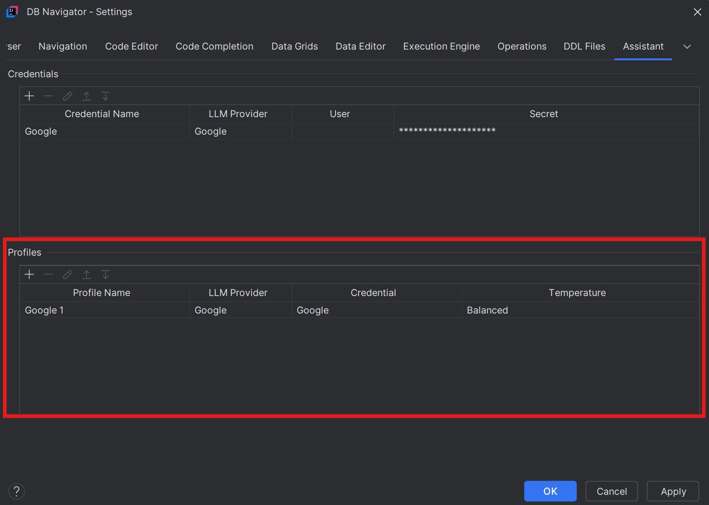Move the credential up in the list
Image resolution: width=709 pixels, height=505 pixels.
pos(87,96)
